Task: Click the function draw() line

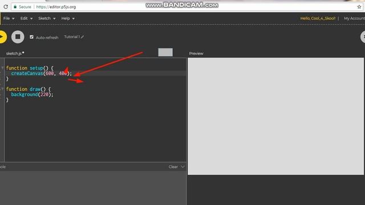Action: point(28,89)
